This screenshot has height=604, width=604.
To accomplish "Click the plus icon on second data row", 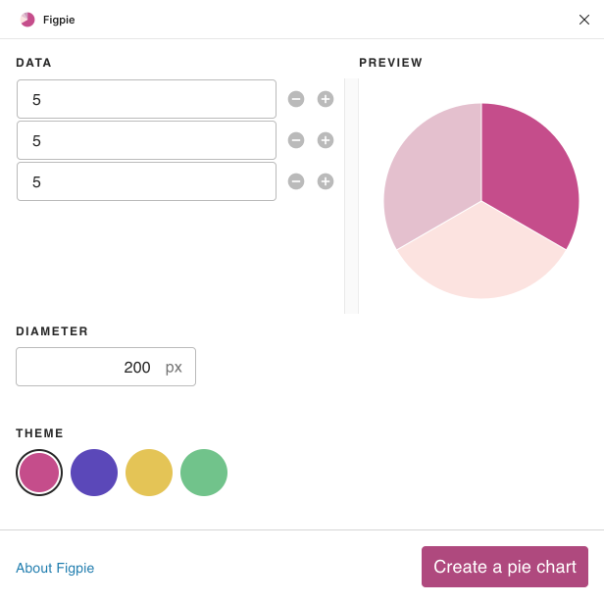I will coord(326,140).
